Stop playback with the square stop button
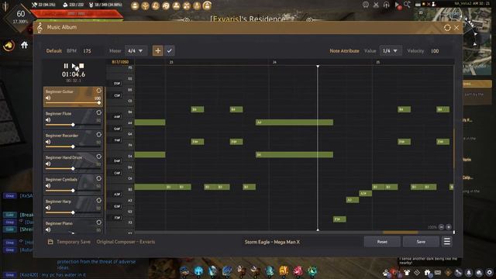The height and width of the screenshot is (279, 496). click(81, 66)
